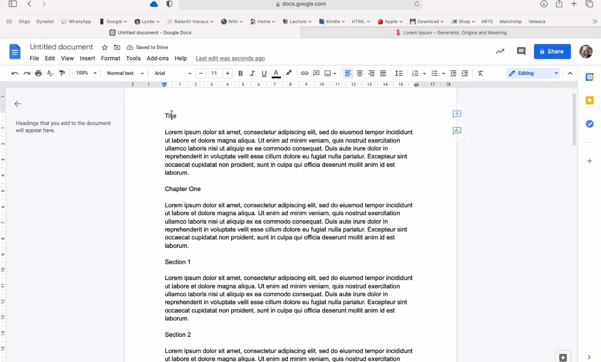
Task: Open Google Tasks in side panel
Action: tap(589, 124)
